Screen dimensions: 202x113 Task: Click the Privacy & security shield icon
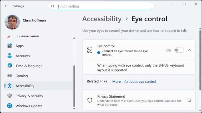[x=10, y=96]
